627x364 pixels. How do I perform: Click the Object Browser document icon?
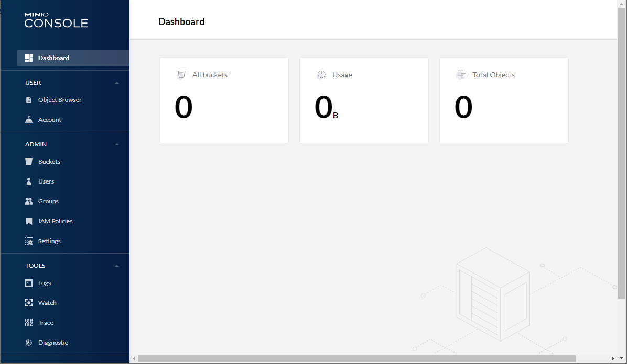click(x=29, y=100)
